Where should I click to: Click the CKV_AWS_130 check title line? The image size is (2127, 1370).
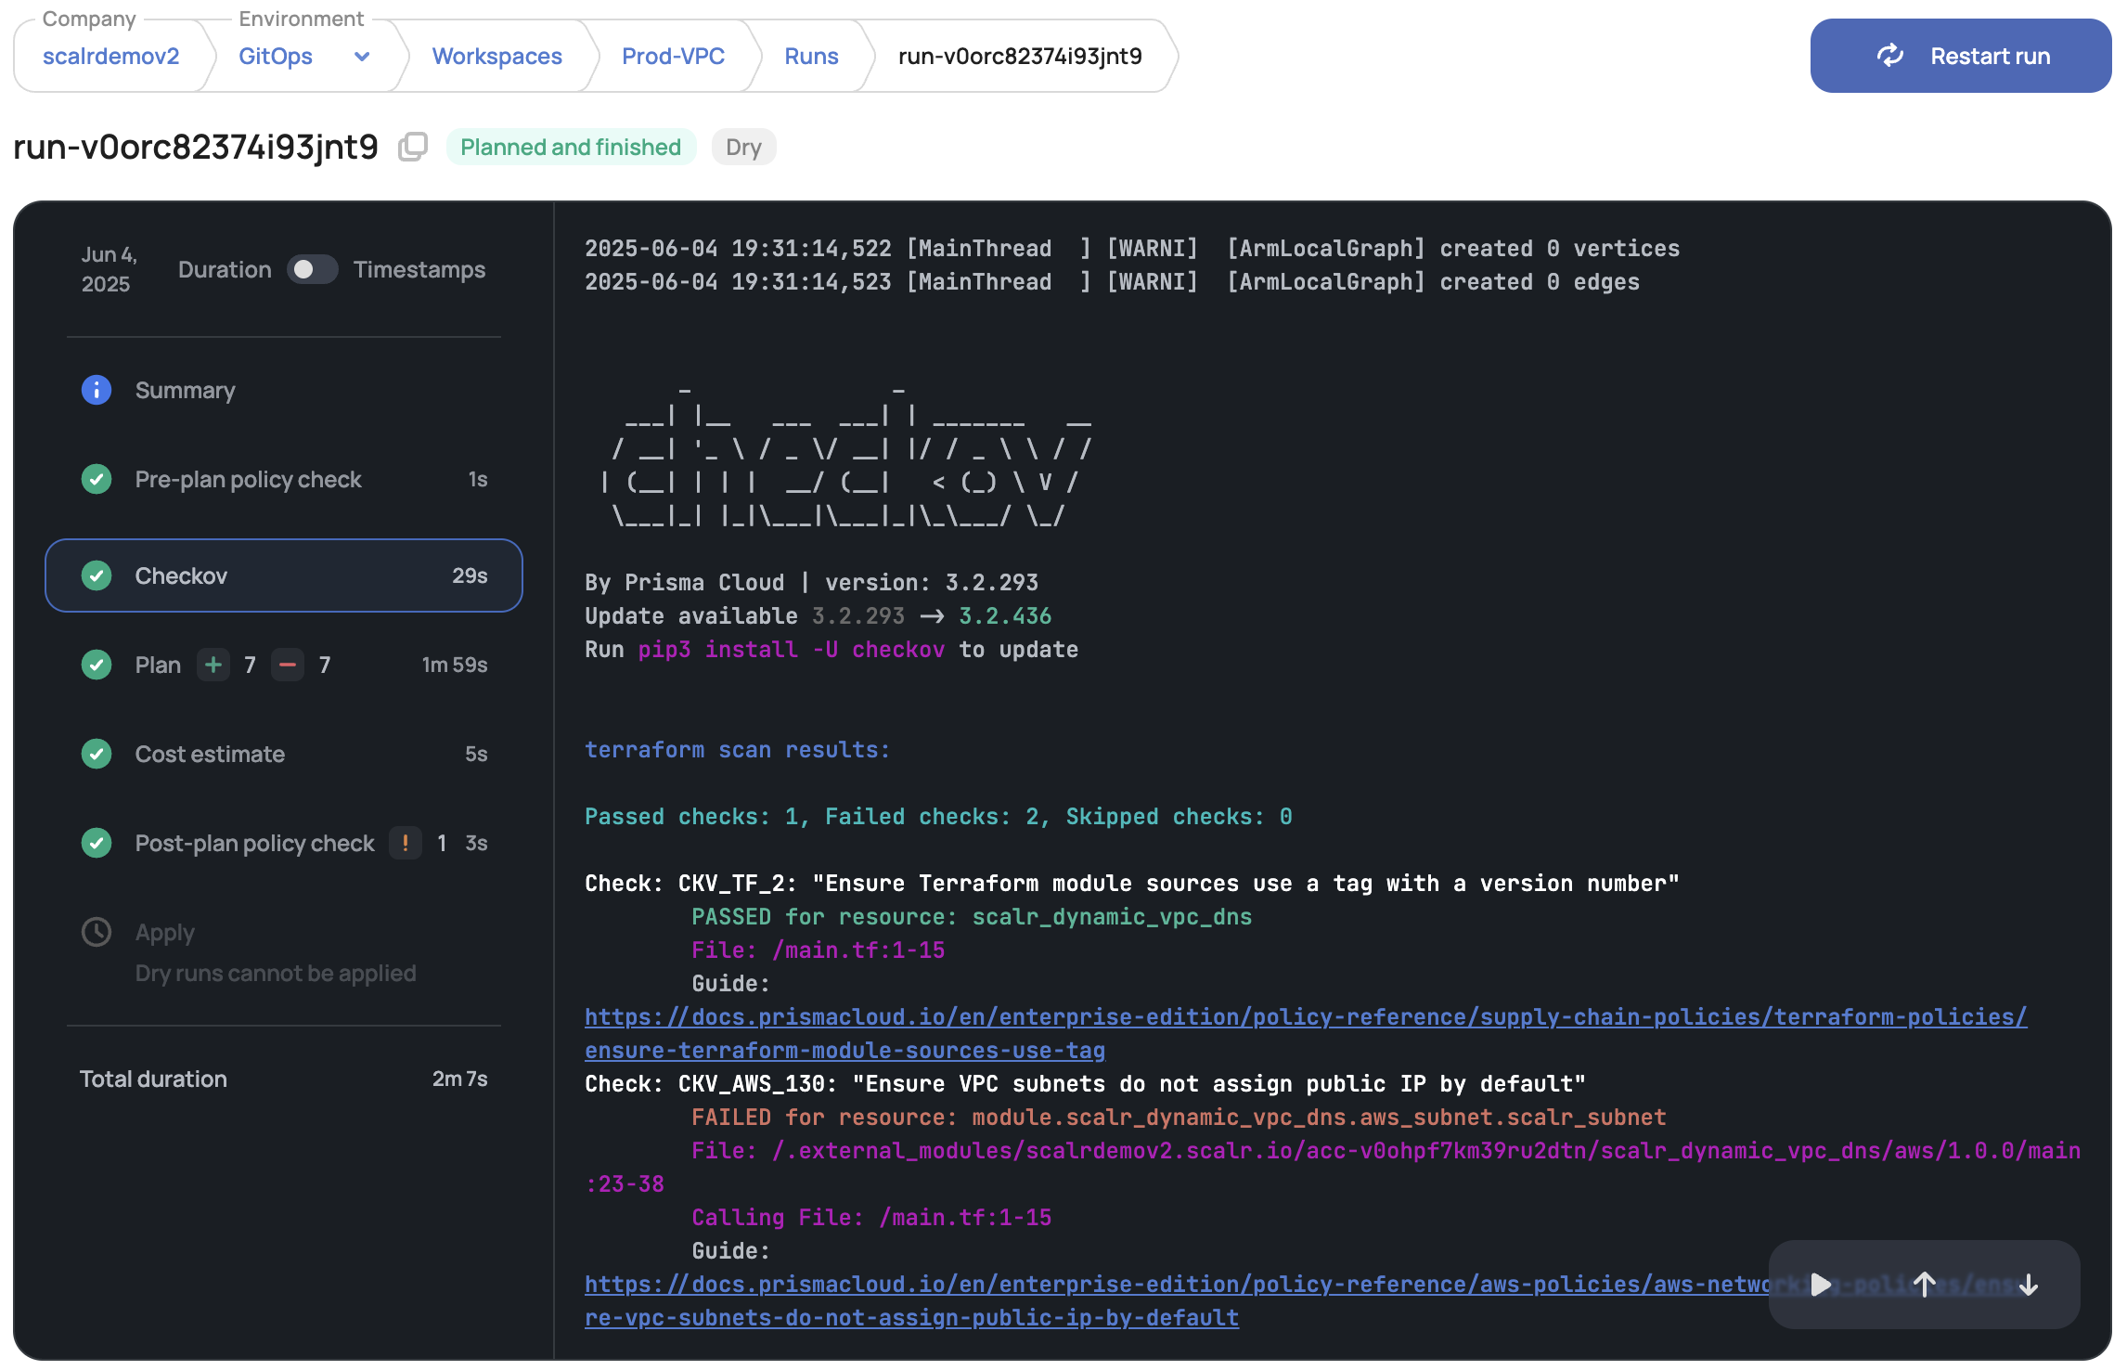(1085, 1084)
